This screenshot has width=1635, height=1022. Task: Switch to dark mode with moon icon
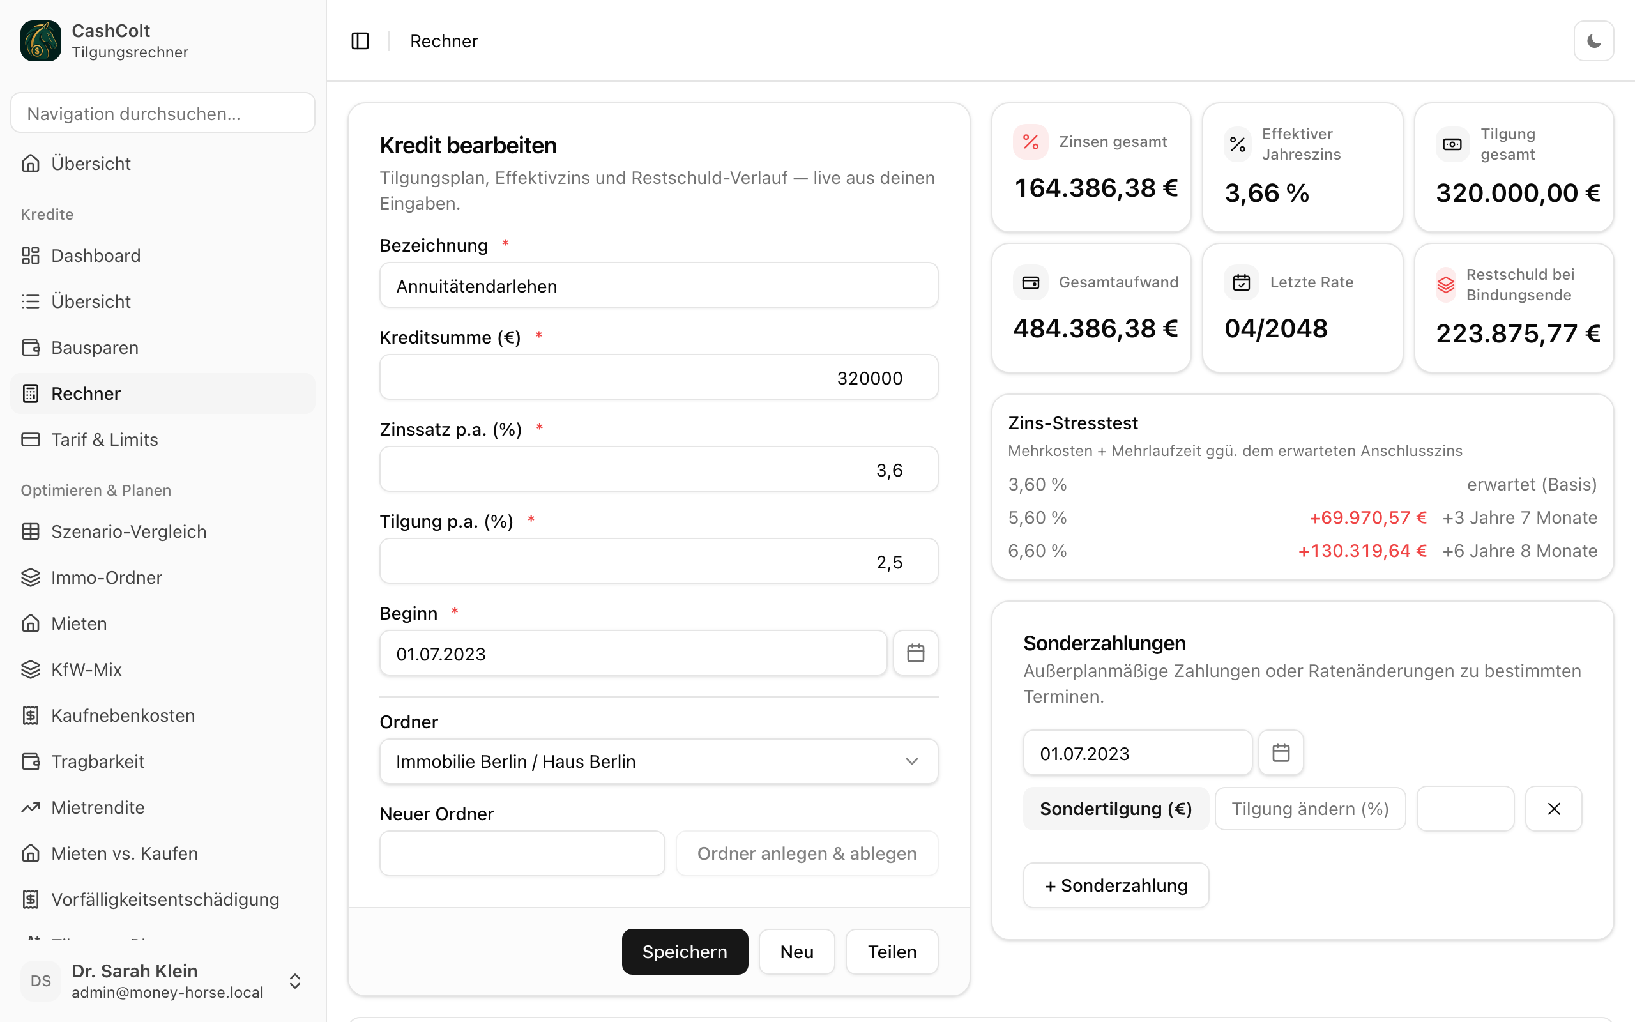point(1593,42)
